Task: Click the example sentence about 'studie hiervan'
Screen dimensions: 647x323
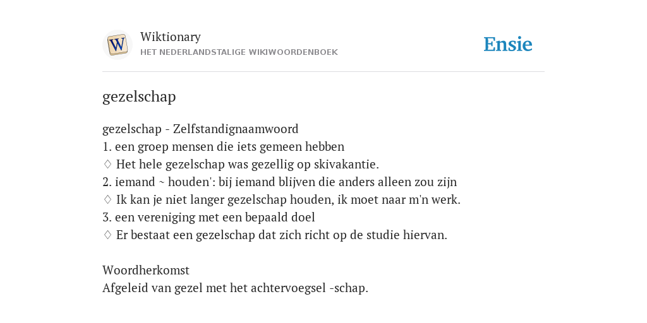Action: [x=282, y=235]
